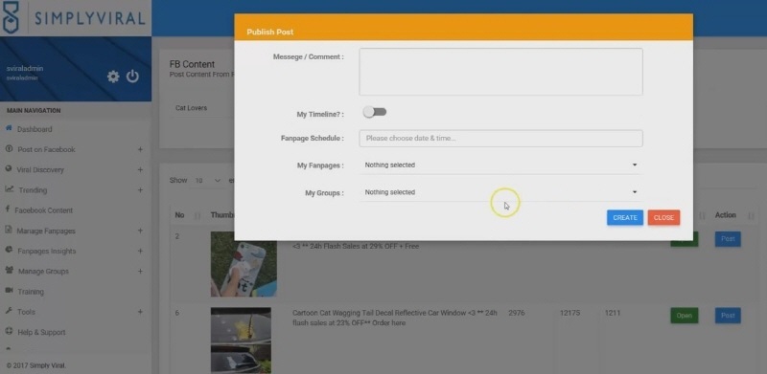Screen dimensions: 767x374
Task: Expand Viral Discovery with plus sign
Action: click(x=140, y=170)
